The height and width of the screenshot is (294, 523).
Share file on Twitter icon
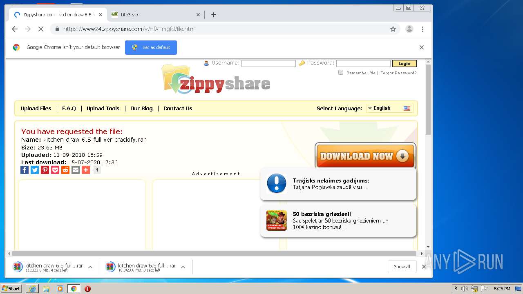point(35,170)
